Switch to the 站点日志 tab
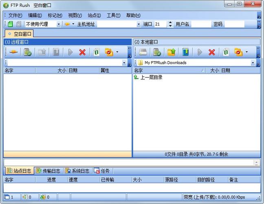The height and width of the screenshot is (204, 264). pos(19,171)
